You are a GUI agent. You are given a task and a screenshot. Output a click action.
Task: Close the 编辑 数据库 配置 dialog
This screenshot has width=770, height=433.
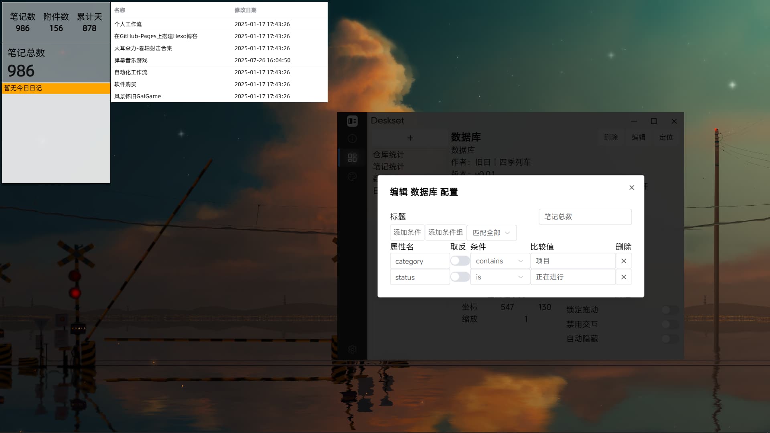632,188
